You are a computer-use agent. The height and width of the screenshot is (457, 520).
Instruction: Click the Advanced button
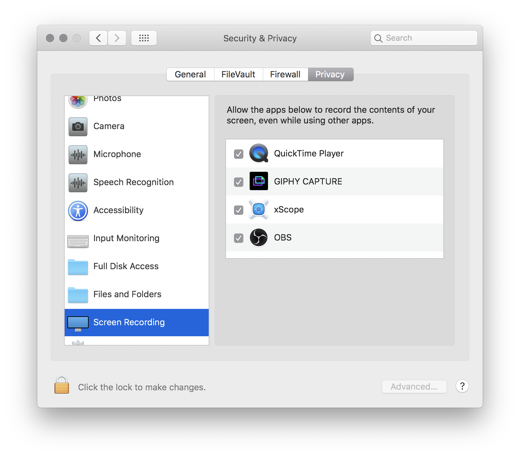point(414,386)
